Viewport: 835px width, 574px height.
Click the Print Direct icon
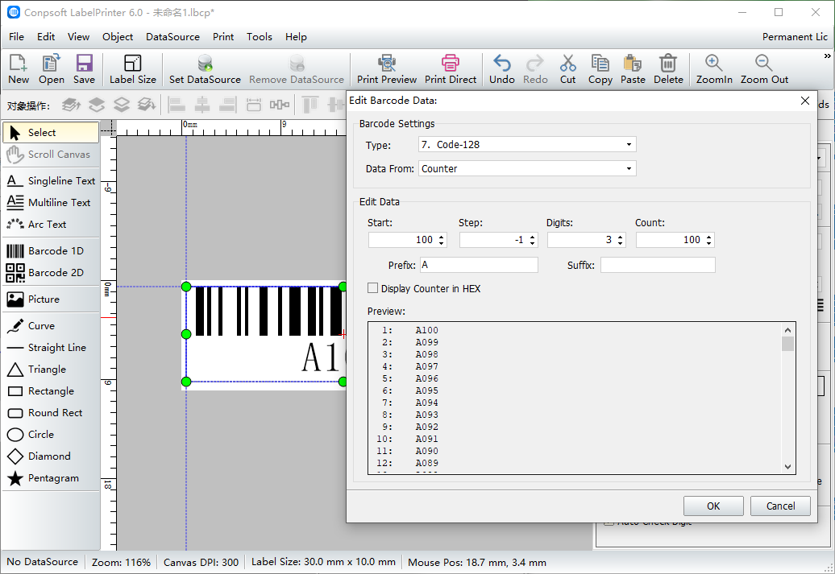450,63
